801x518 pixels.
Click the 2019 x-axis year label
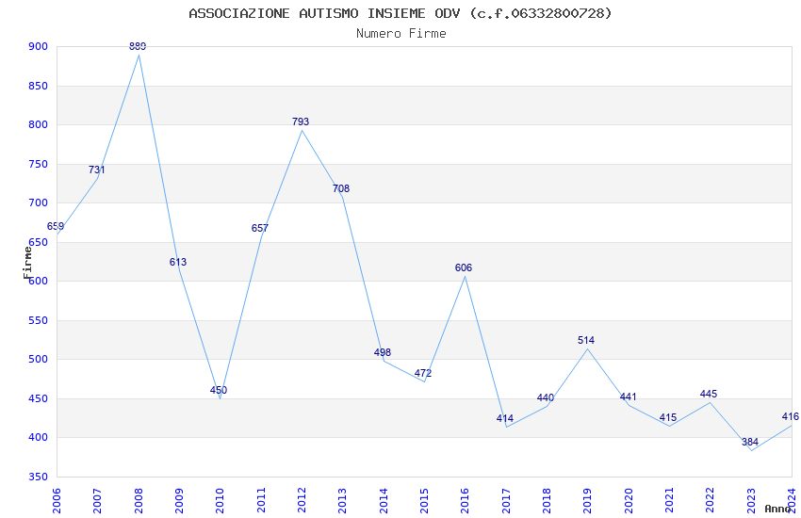click(587, 500)
